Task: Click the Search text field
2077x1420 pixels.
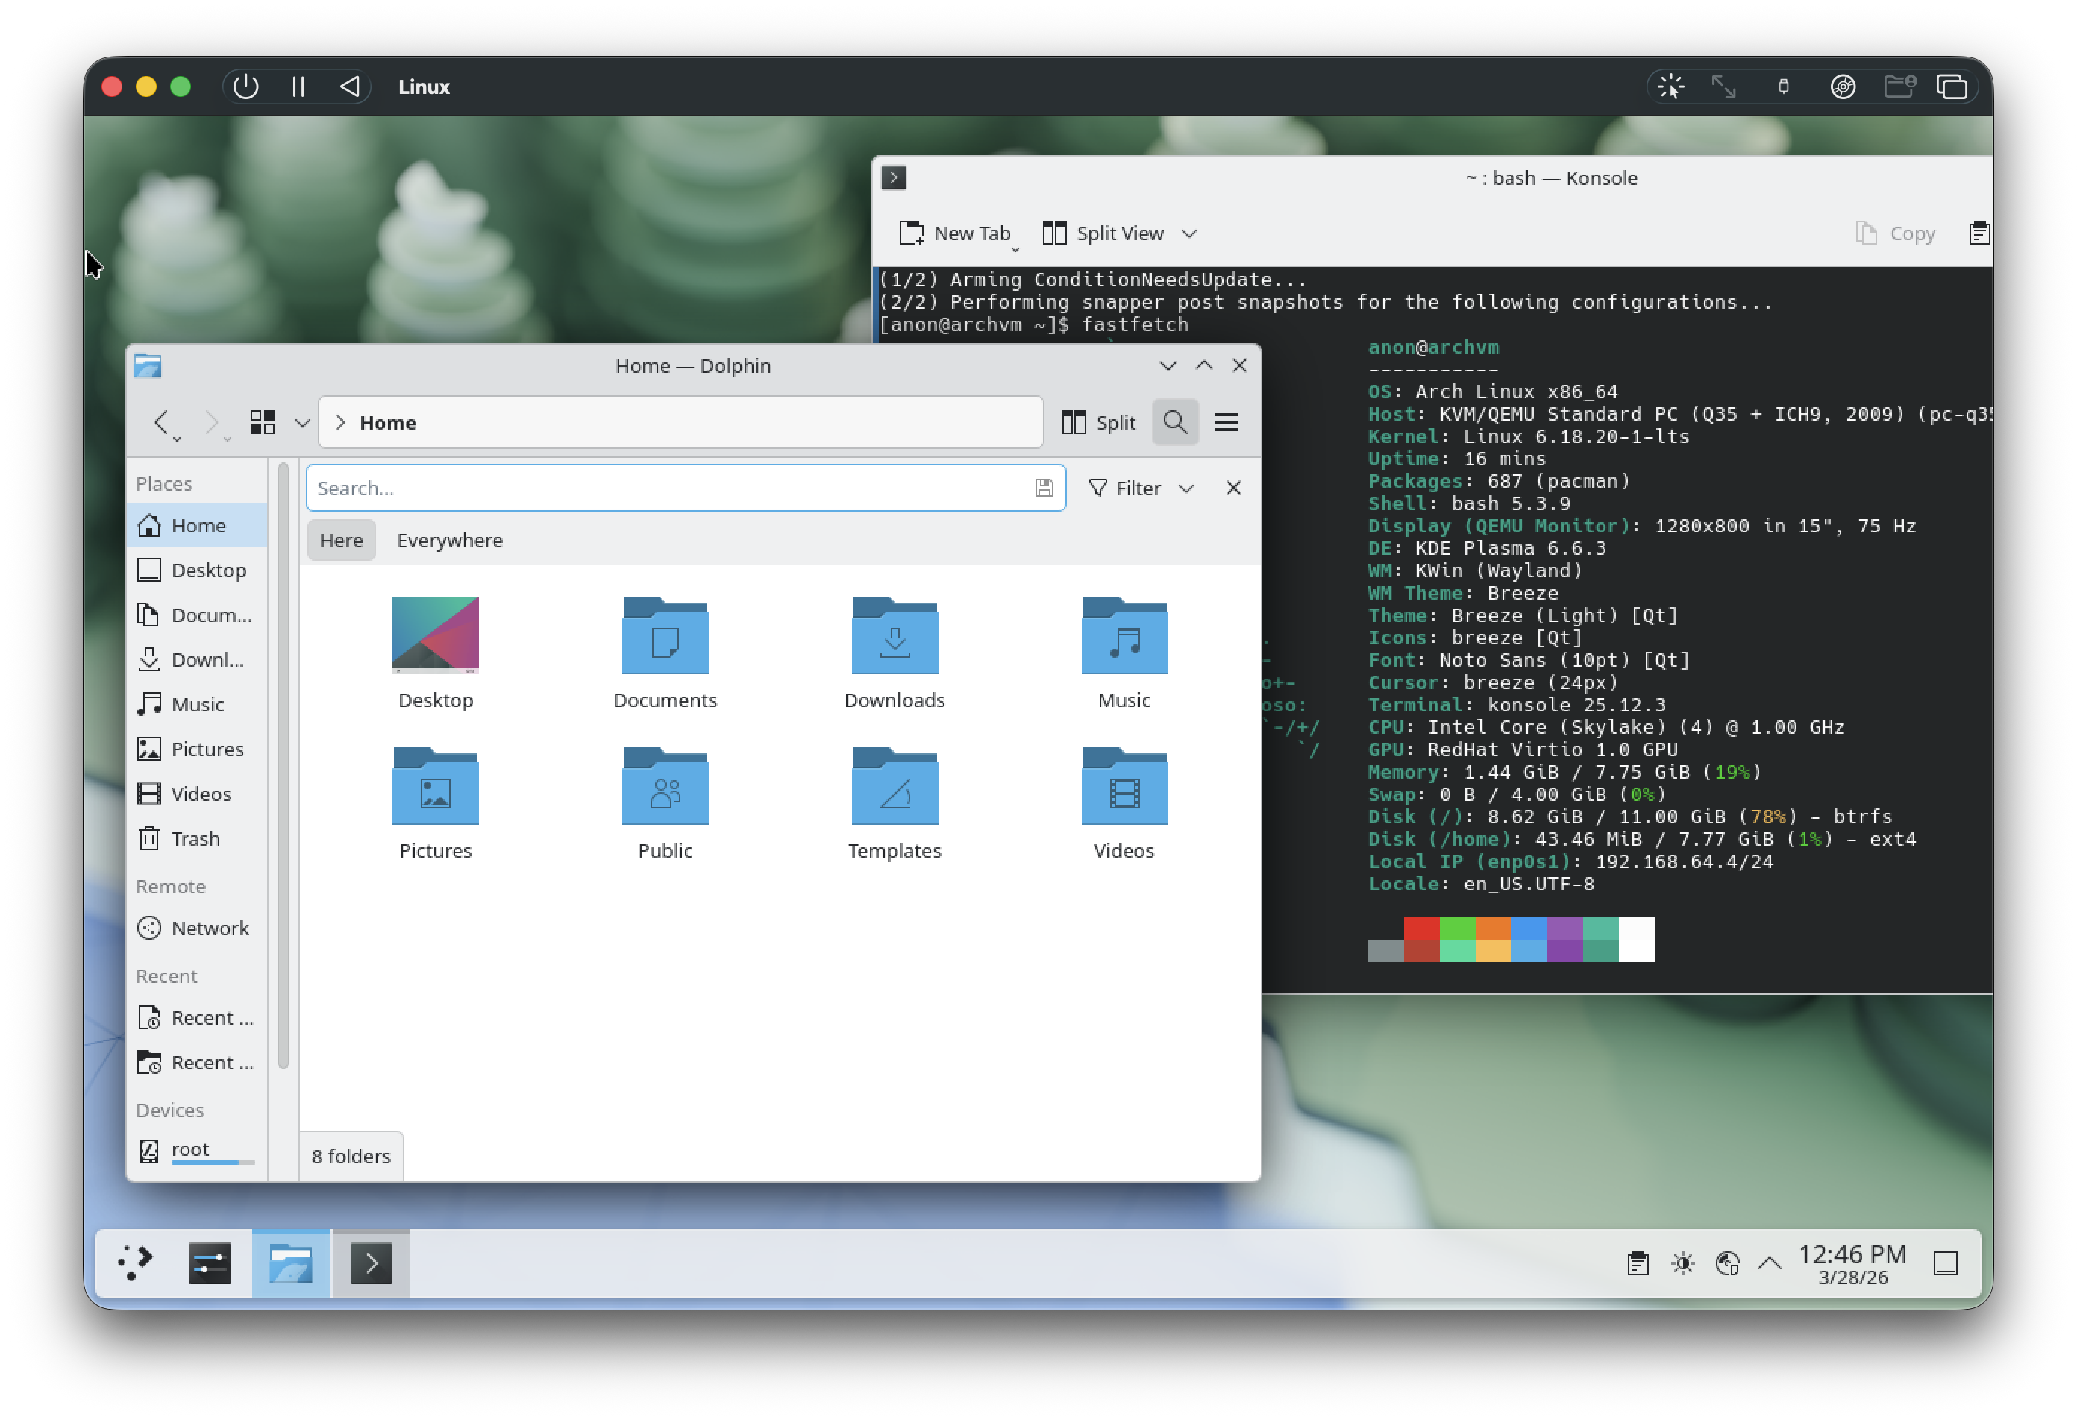Action: pos(670,488)
